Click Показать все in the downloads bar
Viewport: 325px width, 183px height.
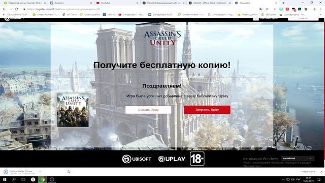click(307, 172)
